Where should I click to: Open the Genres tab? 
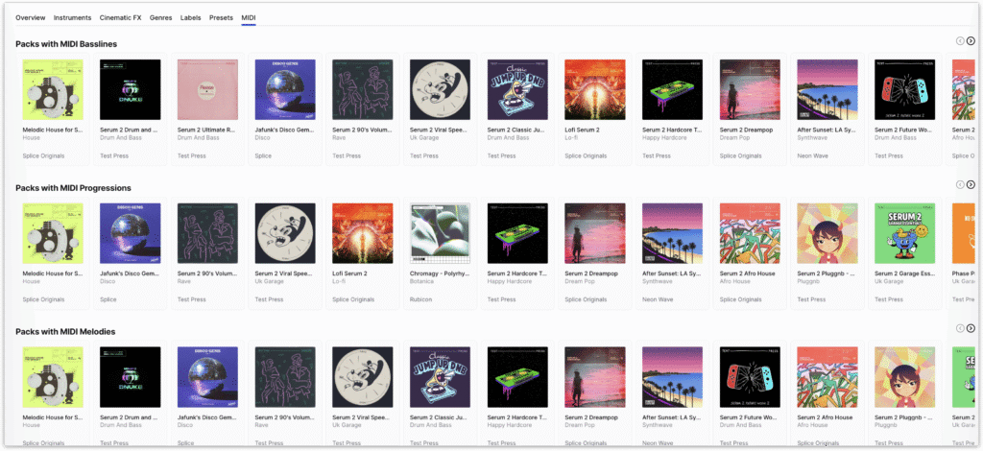[160, 17]
